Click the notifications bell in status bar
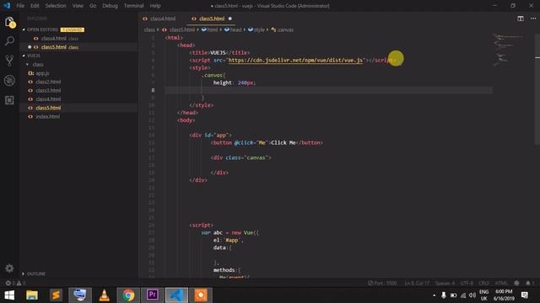The height and width of the screenshot is (303, 540). pyautogui.click(x=529, y=283)
